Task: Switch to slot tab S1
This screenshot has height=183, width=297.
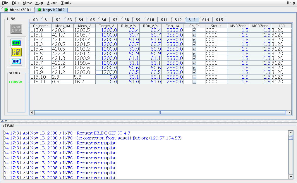Action: coord(47,20)
